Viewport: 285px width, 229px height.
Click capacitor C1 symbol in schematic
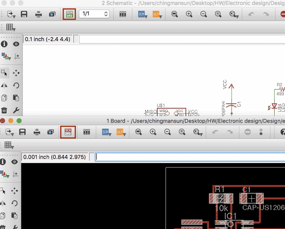(232, 105)
